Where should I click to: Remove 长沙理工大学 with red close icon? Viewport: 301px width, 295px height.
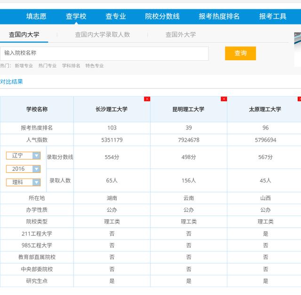pyautogui.click(x=147, y=99)
